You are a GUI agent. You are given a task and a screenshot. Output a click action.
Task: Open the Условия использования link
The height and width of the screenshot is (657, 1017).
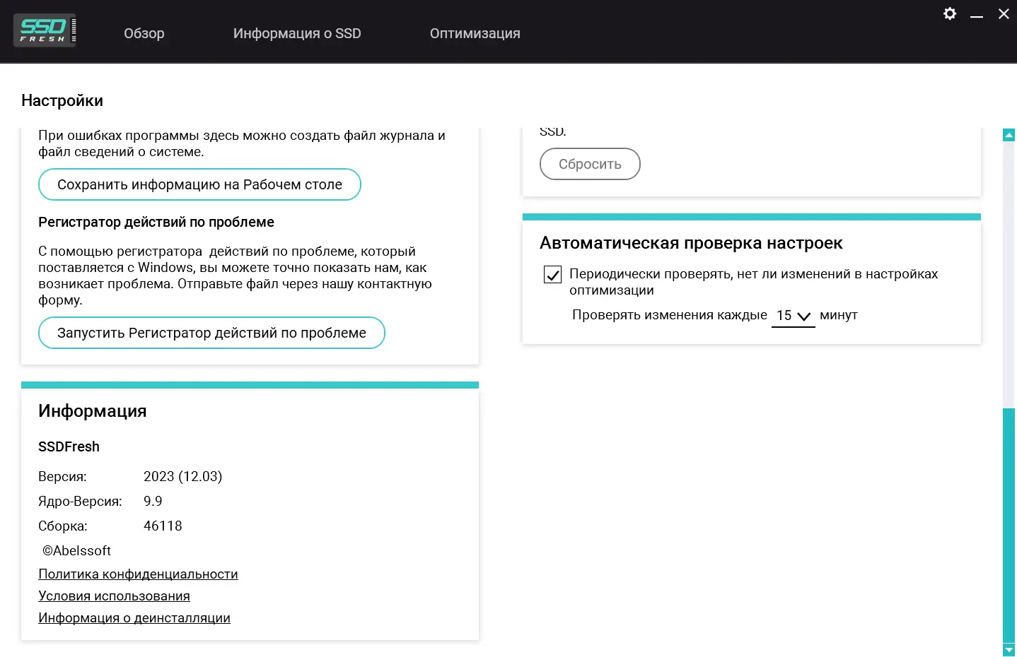[114, 596]
